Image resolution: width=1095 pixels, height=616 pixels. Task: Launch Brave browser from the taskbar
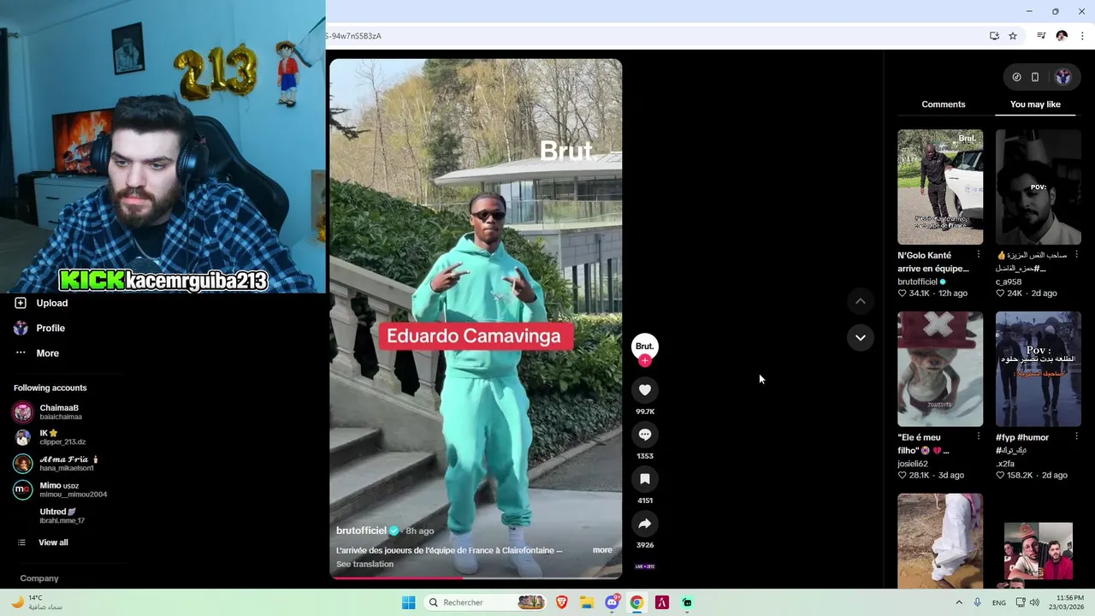(562, 602)
